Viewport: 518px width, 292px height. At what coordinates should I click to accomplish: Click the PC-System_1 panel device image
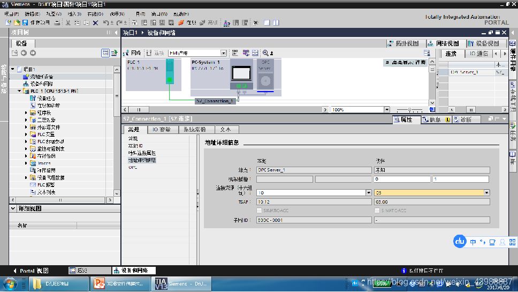[241, 74]
